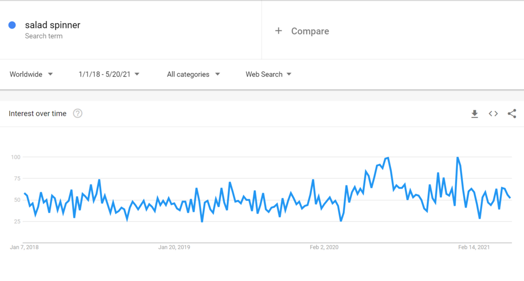The height and width of the screenshot is (281, 524).
Task: Click the 100 value on y-axis
Action: pos(17,157)
